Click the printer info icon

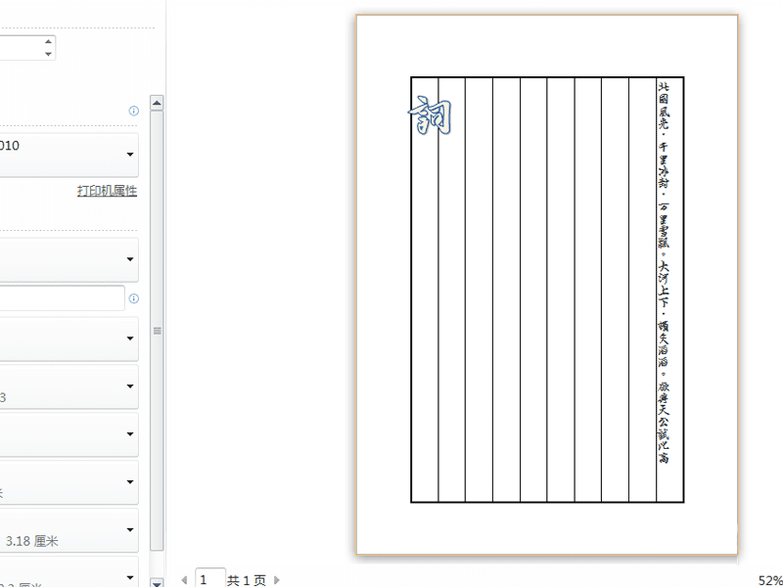[133, 111]
